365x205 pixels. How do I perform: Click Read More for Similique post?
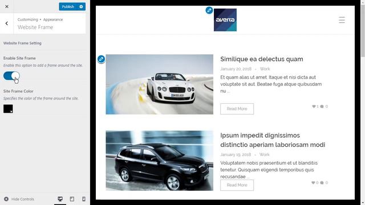pyautogui.click(x=237, y=109)
